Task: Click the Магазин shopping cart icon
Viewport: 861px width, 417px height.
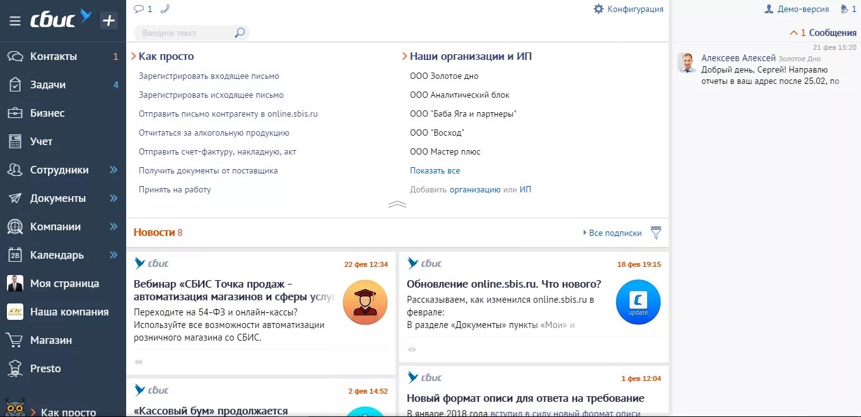Action: tap(15, 340)
